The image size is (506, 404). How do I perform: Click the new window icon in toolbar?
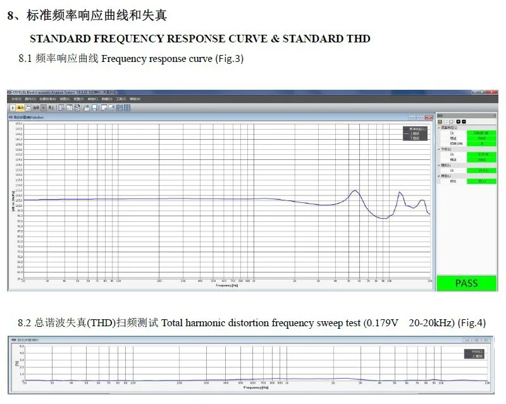click(104, 107)
